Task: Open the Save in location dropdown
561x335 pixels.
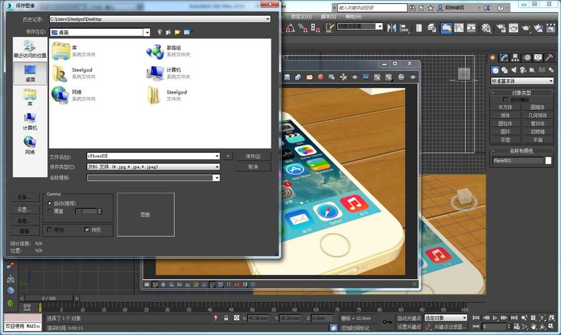Action: point(147,32)
